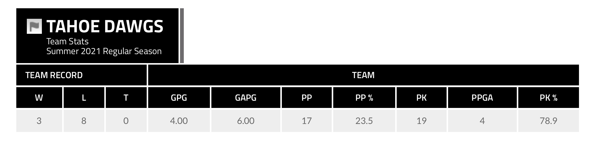Click the T column header

tap(126, 98)
